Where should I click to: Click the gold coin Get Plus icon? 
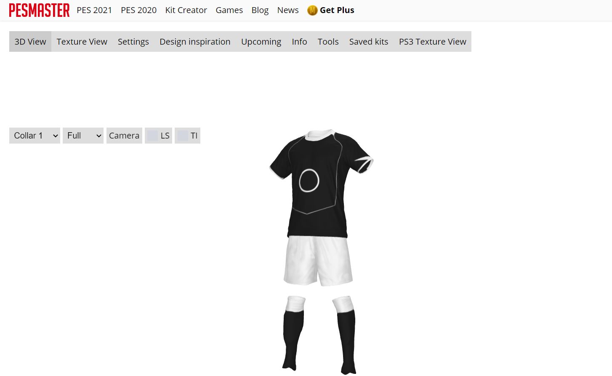point(312,10)
